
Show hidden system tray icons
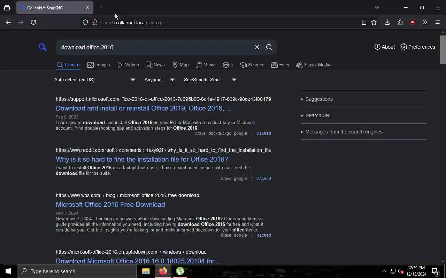pos(384,271)
